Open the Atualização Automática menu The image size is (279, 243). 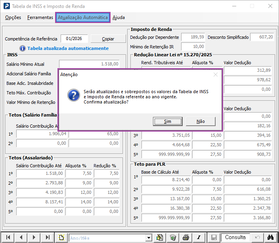point(82,17)
